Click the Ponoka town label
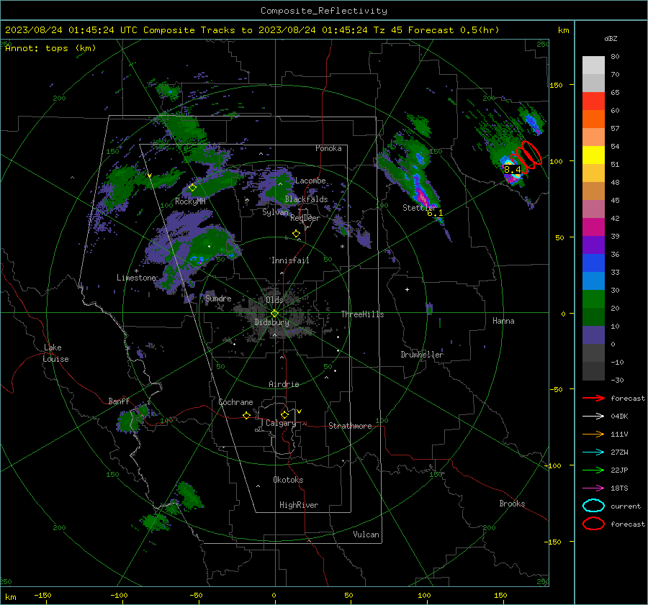 tap(328, 148)
